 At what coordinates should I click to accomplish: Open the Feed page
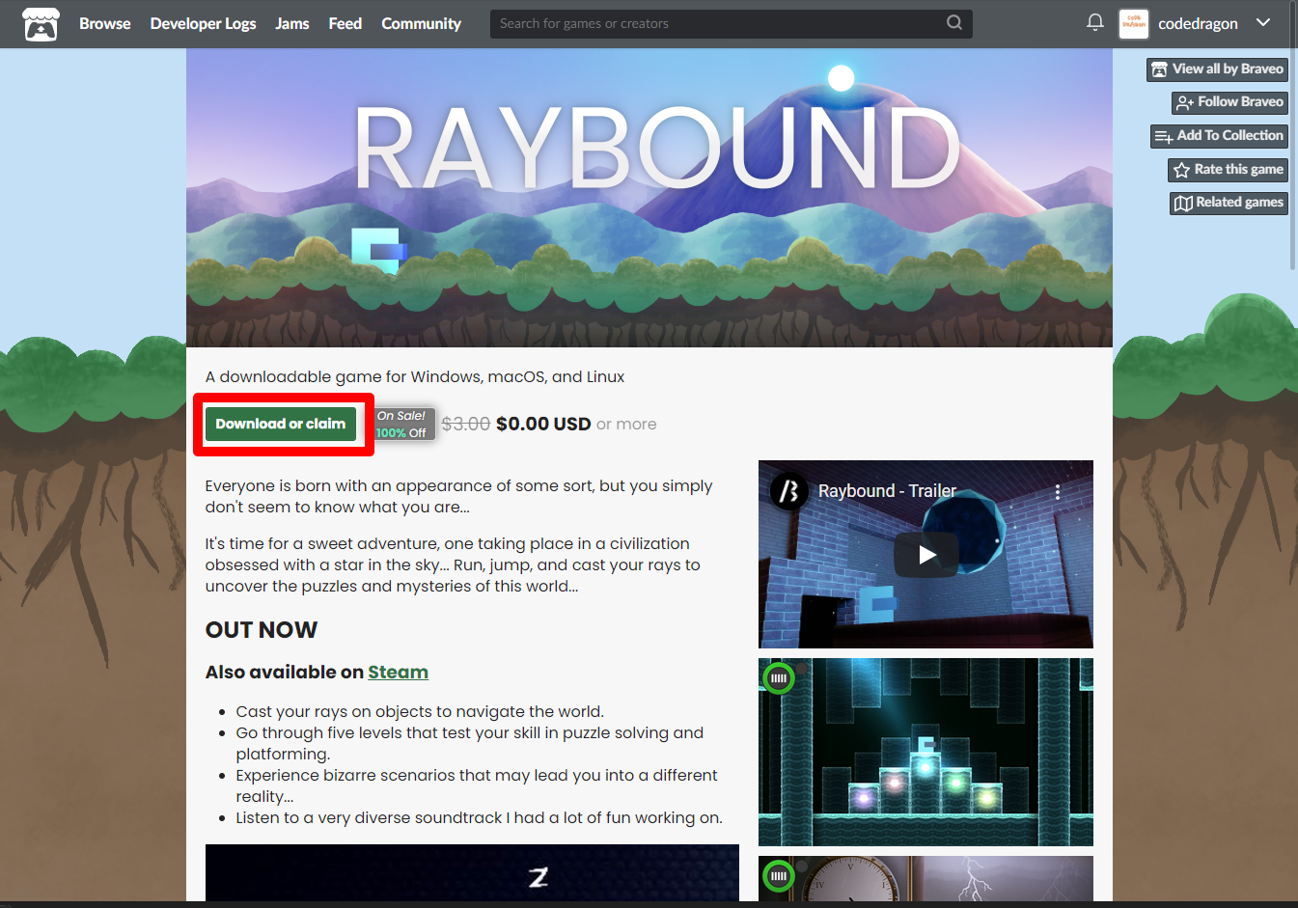[345, 24]
